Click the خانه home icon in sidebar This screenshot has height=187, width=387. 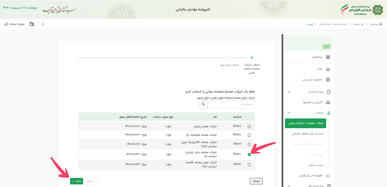[x=328, y=69]
